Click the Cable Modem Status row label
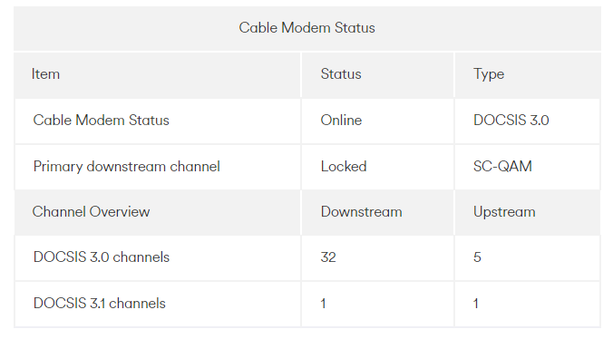The image size is (613, 339). coord(102,120)
